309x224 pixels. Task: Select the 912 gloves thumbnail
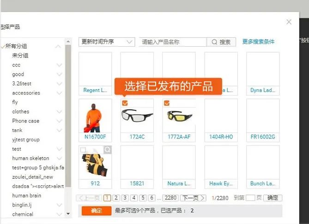pyautogui.click(x=95, y=163)
